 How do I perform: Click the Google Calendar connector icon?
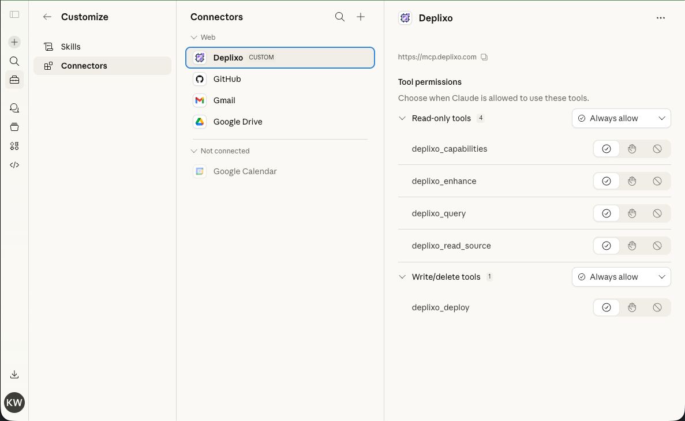(200, 171)
